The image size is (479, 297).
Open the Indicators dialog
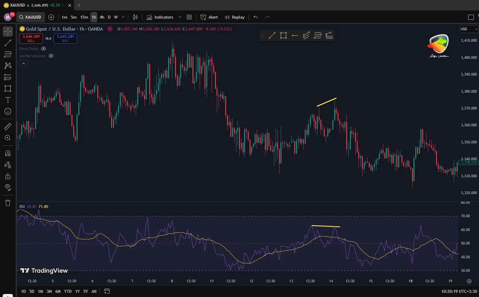tap(160, 17)
